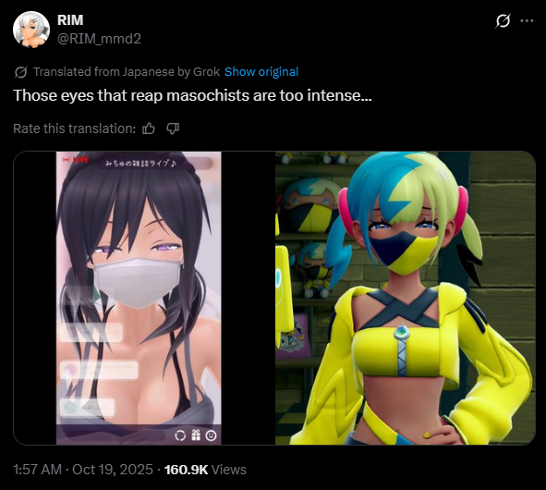Open the right yellow-jacket character image
Viewport: 546px width, 490px height.
tap(405, 298)
